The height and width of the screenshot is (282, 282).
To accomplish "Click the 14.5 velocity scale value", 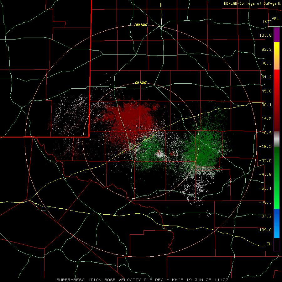I will (x=267, y=119).
